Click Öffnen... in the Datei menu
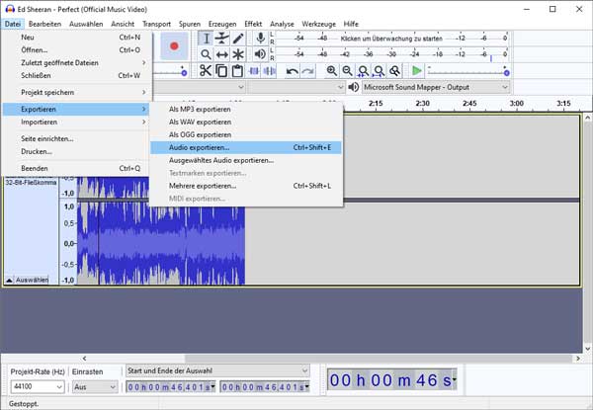This screenshot has width=593, height=410. [x=77, y=49]
